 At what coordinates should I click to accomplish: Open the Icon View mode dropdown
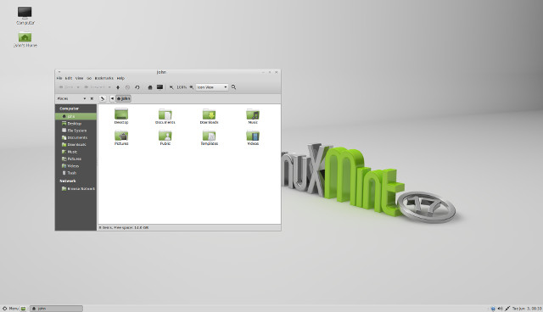tap(212, 87)
